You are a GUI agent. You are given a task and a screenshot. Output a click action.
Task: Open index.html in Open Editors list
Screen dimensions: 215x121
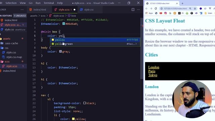13,20
